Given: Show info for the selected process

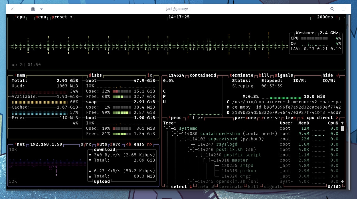Looking at the screenshot, I should click(x=203, y=187).
